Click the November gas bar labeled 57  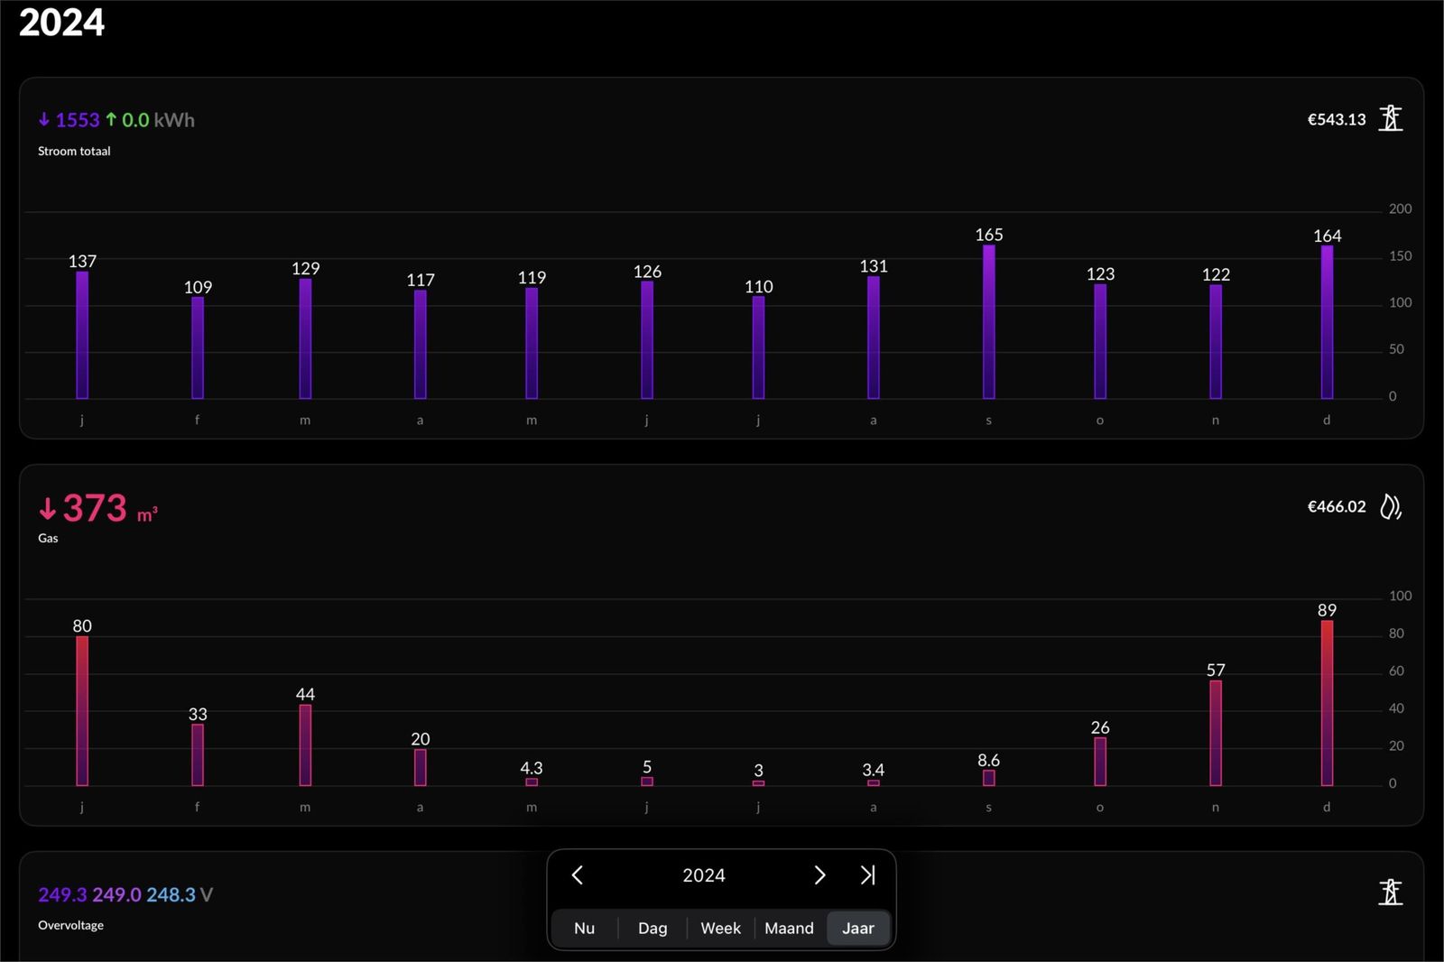click(x=1216, y=733)
